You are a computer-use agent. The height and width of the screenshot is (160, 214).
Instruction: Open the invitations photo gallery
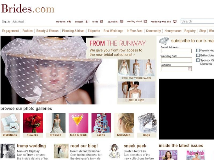tap(10, 125)
